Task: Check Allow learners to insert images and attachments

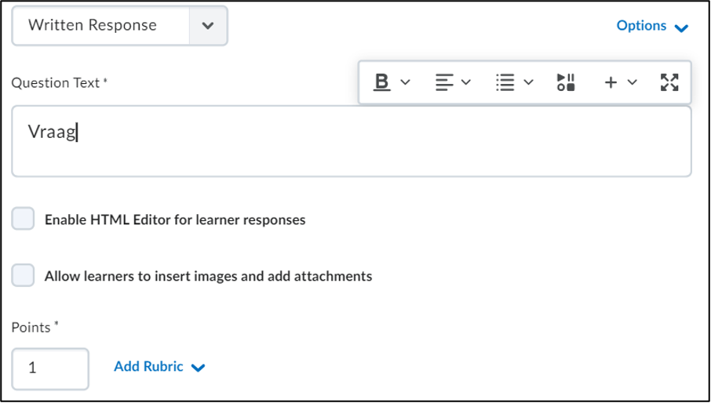Action: coord(23,275)
